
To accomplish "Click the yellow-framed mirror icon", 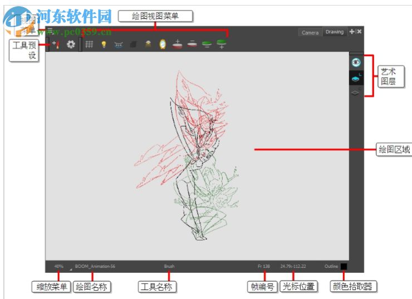I will 163,44.
